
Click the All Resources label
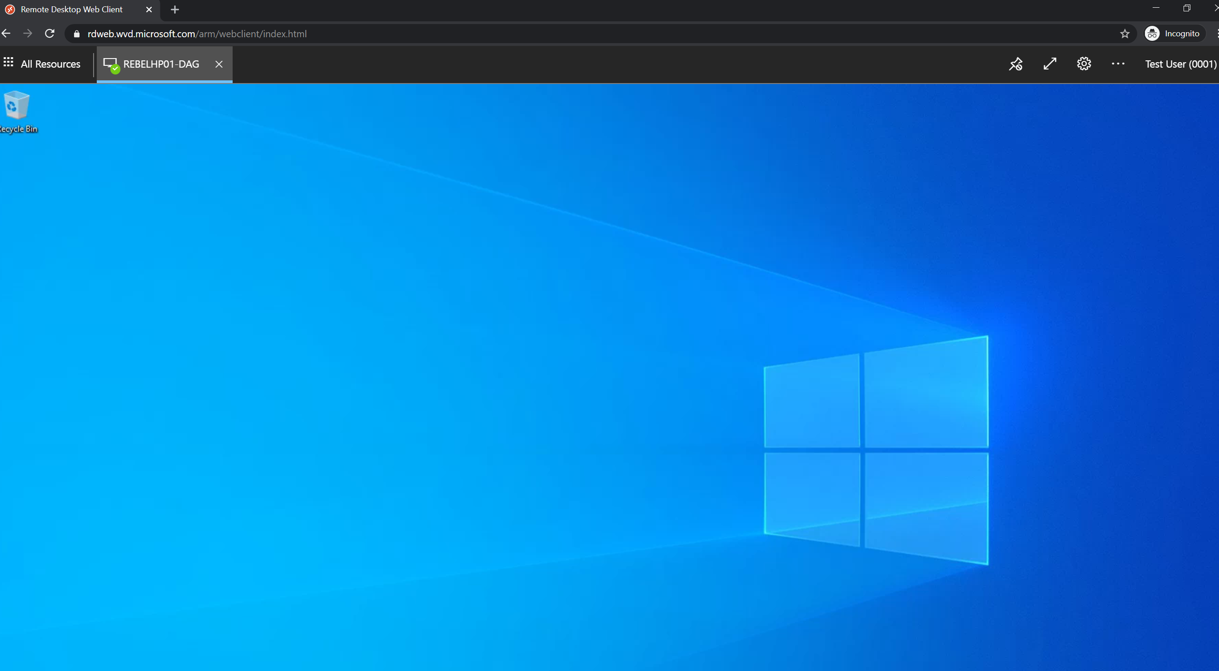click(50, 64)
